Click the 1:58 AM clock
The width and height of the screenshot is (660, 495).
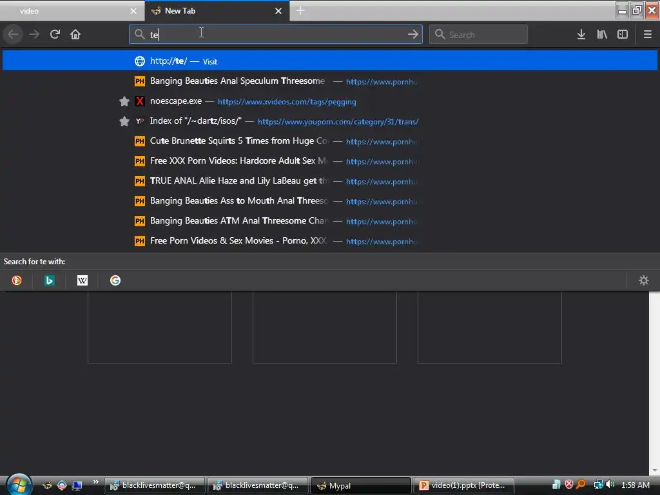[635, 485]
